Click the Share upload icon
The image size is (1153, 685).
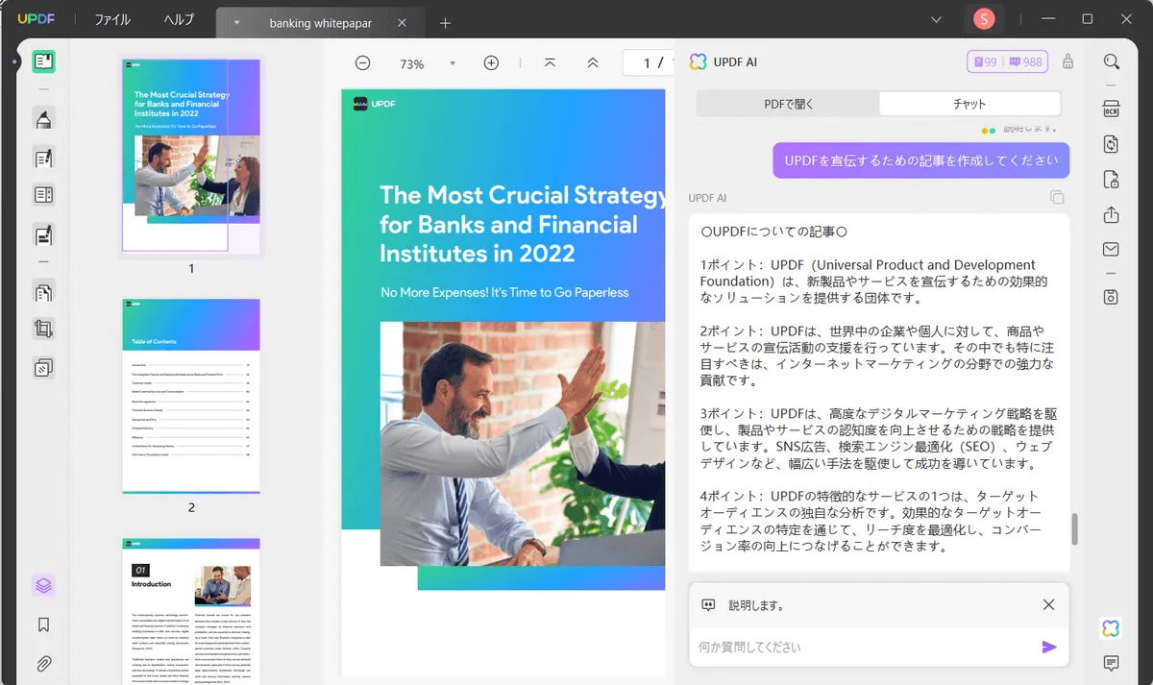[1111, 214]
